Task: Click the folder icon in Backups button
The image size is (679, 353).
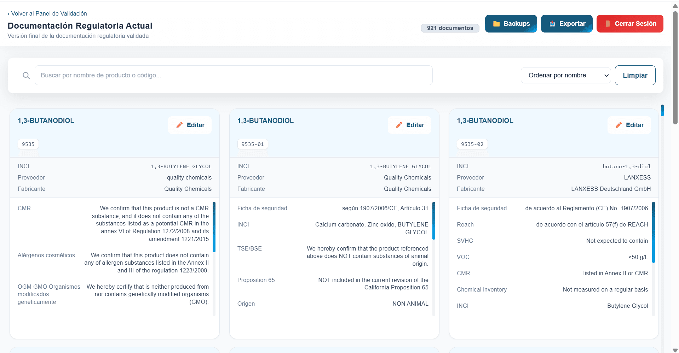Action: click(x=496, y=24)
